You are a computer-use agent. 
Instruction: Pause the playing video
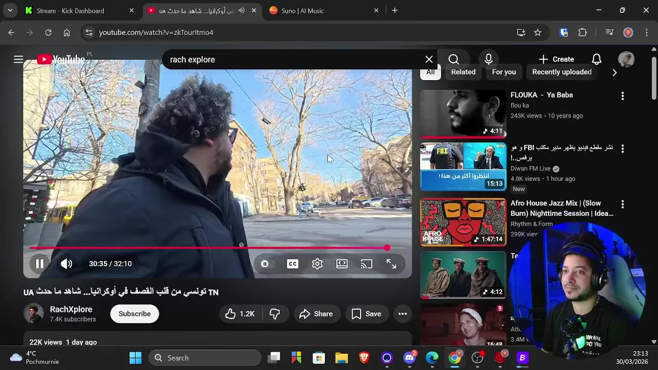tap(40, 264)
